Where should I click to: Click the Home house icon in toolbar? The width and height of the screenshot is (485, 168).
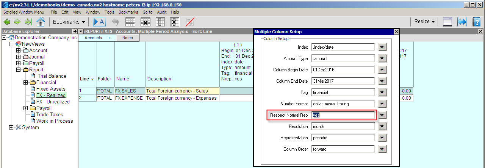(x=40, y=22)
